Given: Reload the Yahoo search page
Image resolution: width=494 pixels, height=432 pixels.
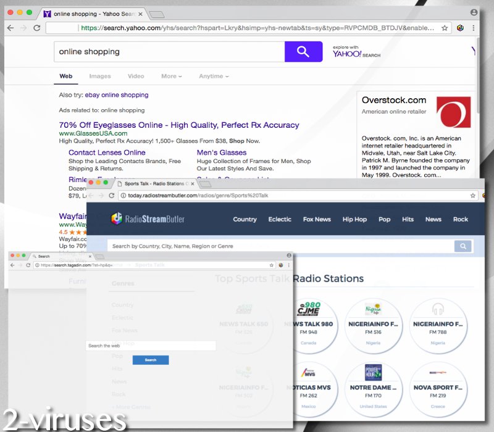Looking at the screenshot, I should point(37,28).
